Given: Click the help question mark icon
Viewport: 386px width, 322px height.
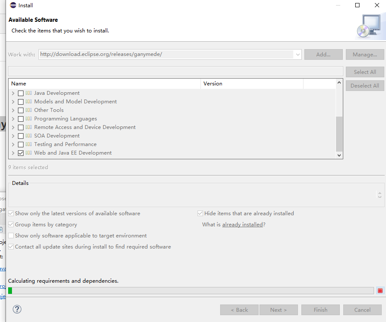Looking at the screenshot, I should pyautogui.click(x=17, y=309).
